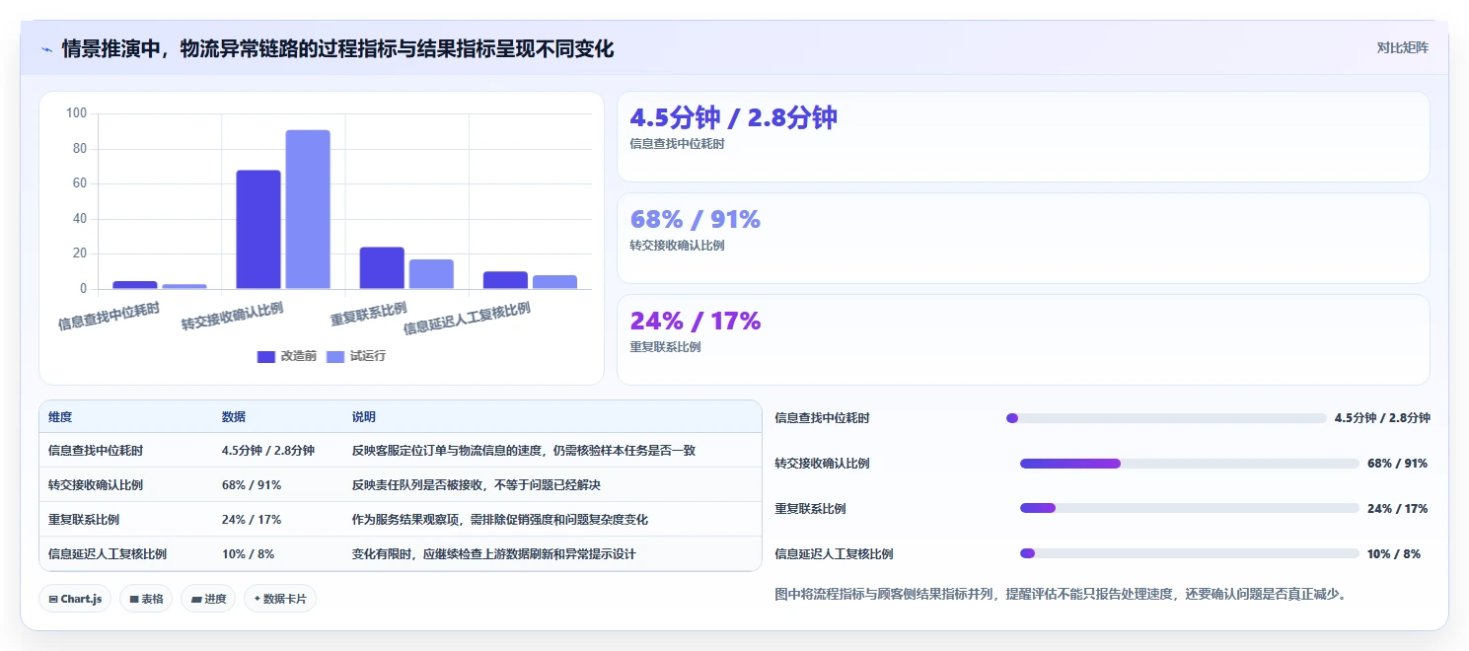Click description starting 反映责任队列是否被接收
The width and height of the screenshot is (1469, 651).
[477, 485]
